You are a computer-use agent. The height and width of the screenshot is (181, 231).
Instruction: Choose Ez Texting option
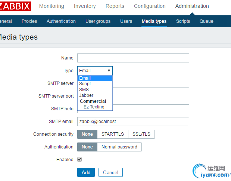coord(95,107)
